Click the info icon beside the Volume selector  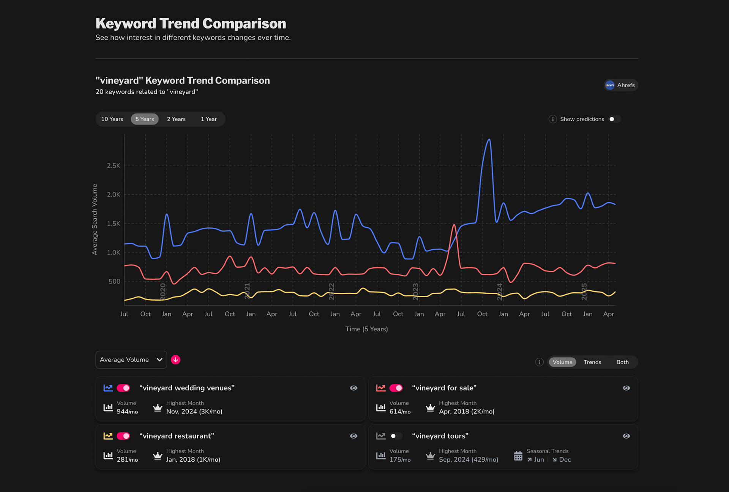pos(539,362)
